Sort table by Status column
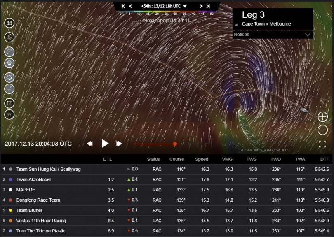The height and width of the screenshot is (237, 334). (x=153, y=159)
